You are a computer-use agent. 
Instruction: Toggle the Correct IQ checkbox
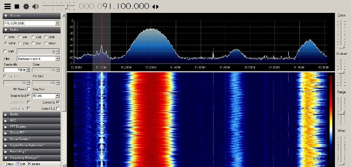coord(58,102)
